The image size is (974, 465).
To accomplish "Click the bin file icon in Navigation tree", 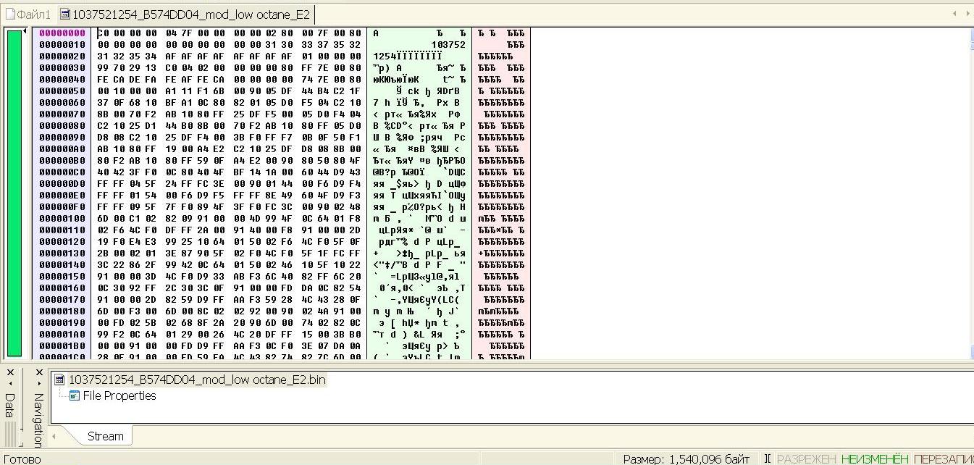I will [61, 380].
